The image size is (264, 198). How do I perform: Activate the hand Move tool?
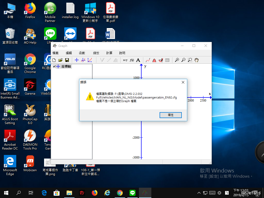pos(196,60)
